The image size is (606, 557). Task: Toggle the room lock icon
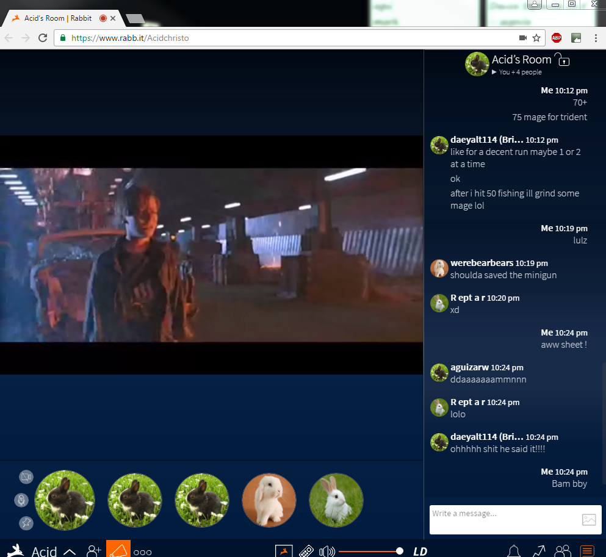pyautogui.click(x=561, y=59)
